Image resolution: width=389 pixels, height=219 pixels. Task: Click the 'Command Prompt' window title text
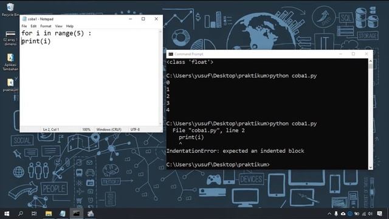tap(188, 54)
